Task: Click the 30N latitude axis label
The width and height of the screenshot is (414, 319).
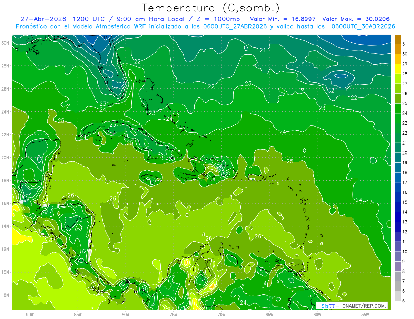Action: pyautogui.click(x=7, y=43)
